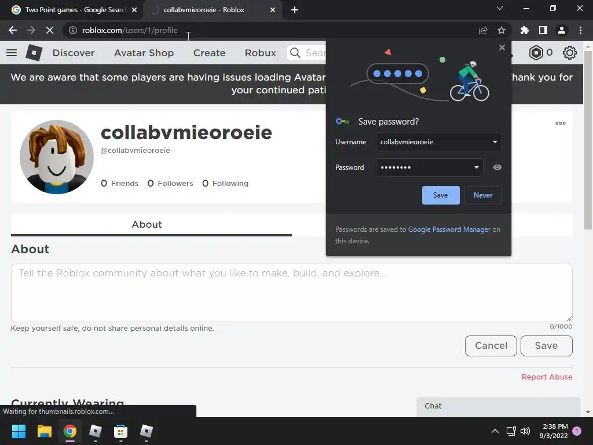
Task: Open the Robux balance icon
Action: 536,53
